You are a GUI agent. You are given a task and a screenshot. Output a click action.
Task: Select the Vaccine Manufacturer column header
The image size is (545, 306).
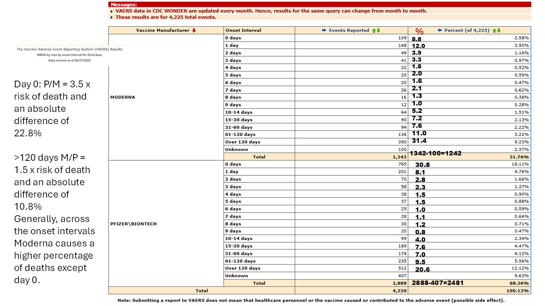click(166, 30)
